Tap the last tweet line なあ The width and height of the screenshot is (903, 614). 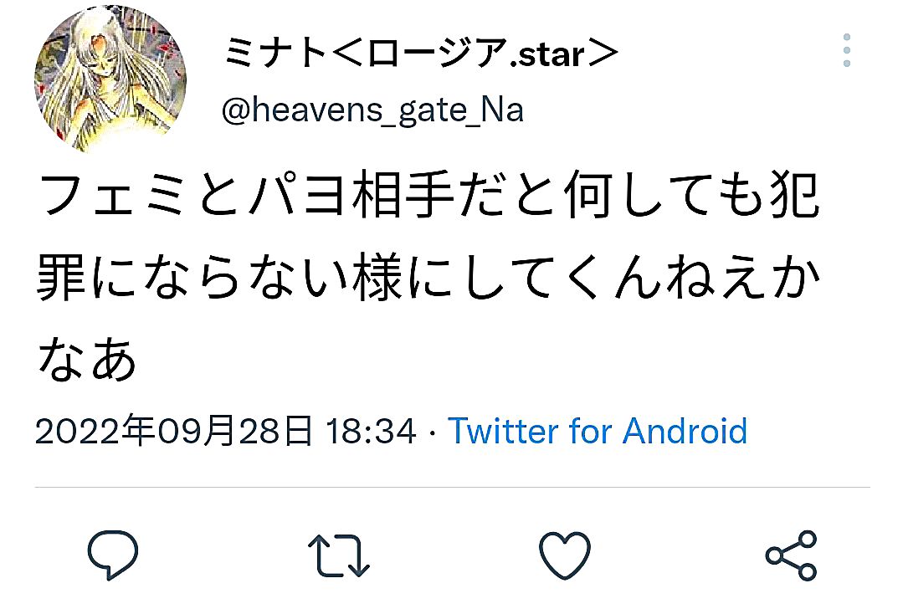click(x=87, y=359)
